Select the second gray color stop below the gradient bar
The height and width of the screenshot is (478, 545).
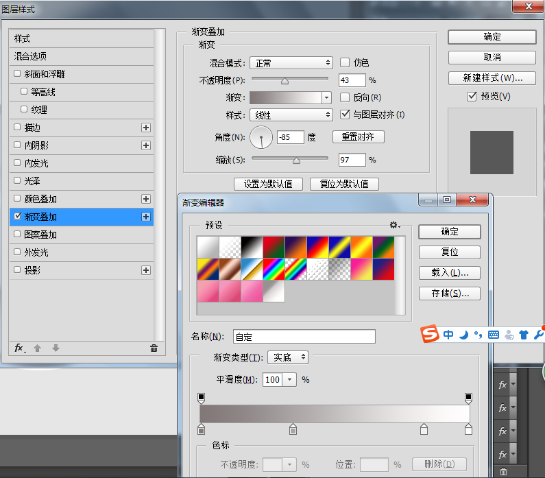point(293,429)
